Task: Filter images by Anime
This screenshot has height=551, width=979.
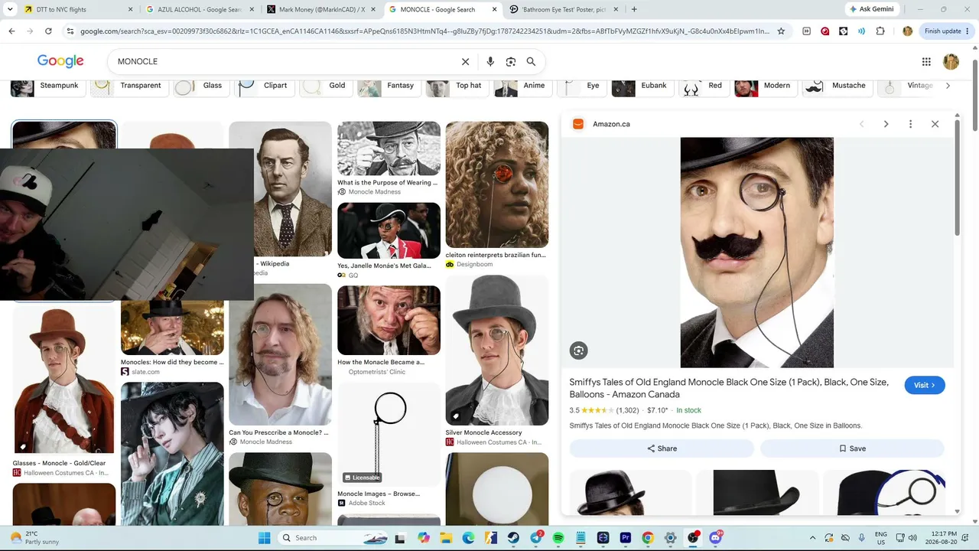Action: point(522,86)
